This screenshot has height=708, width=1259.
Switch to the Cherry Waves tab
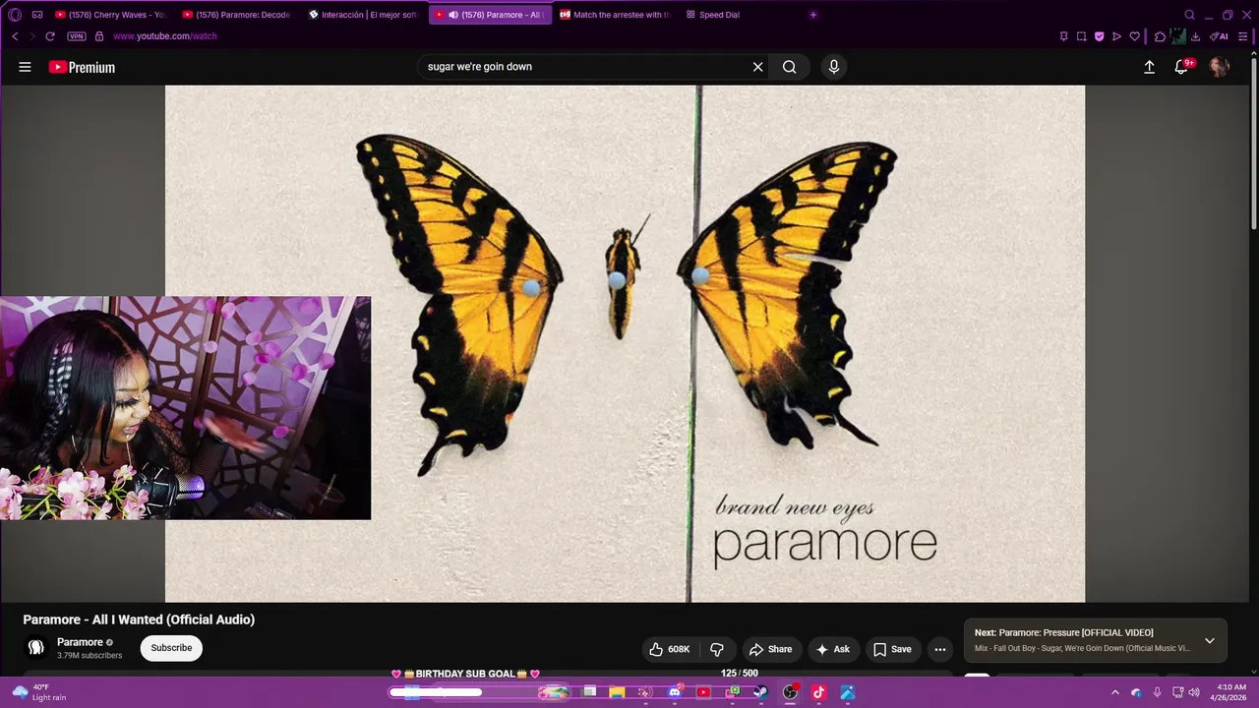110,15
